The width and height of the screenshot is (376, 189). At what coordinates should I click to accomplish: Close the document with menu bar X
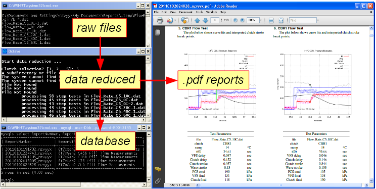point(371,12)
